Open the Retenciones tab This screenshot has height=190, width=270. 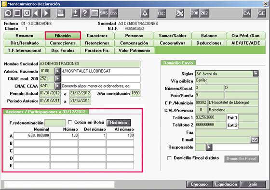[97, 43]
